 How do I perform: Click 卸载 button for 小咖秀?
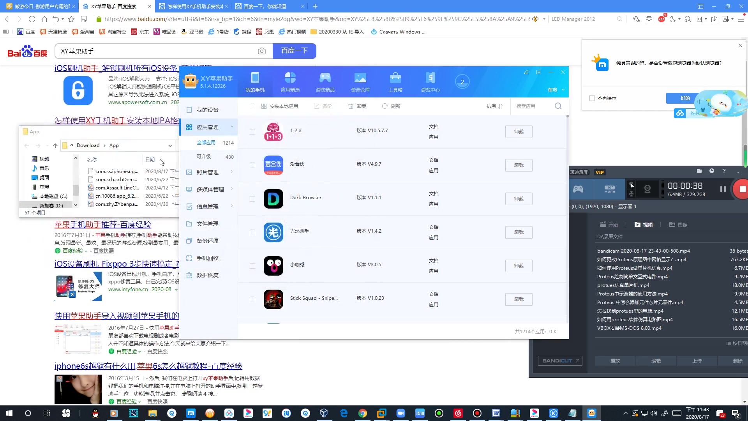pyautogui.click(x=519, y=266)
